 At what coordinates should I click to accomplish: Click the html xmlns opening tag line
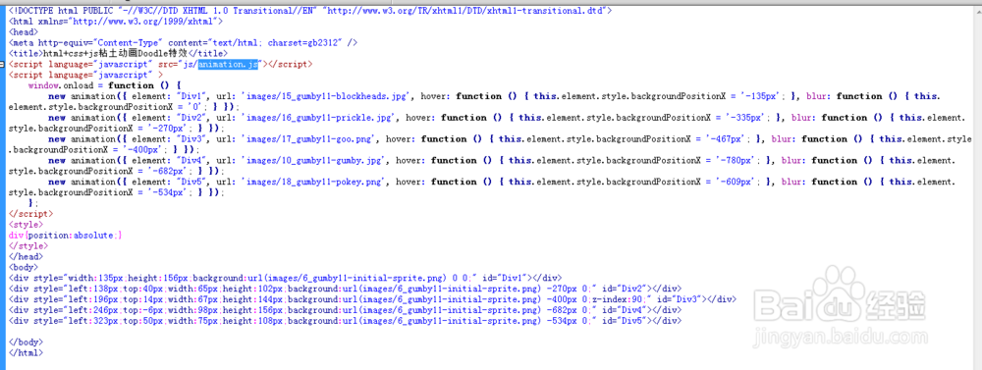click(x=116, y=22)
